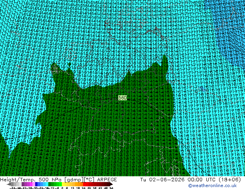Screen dimensions: 245x189
Task: Click the gray left arrow end of legend
Action: 9,184
